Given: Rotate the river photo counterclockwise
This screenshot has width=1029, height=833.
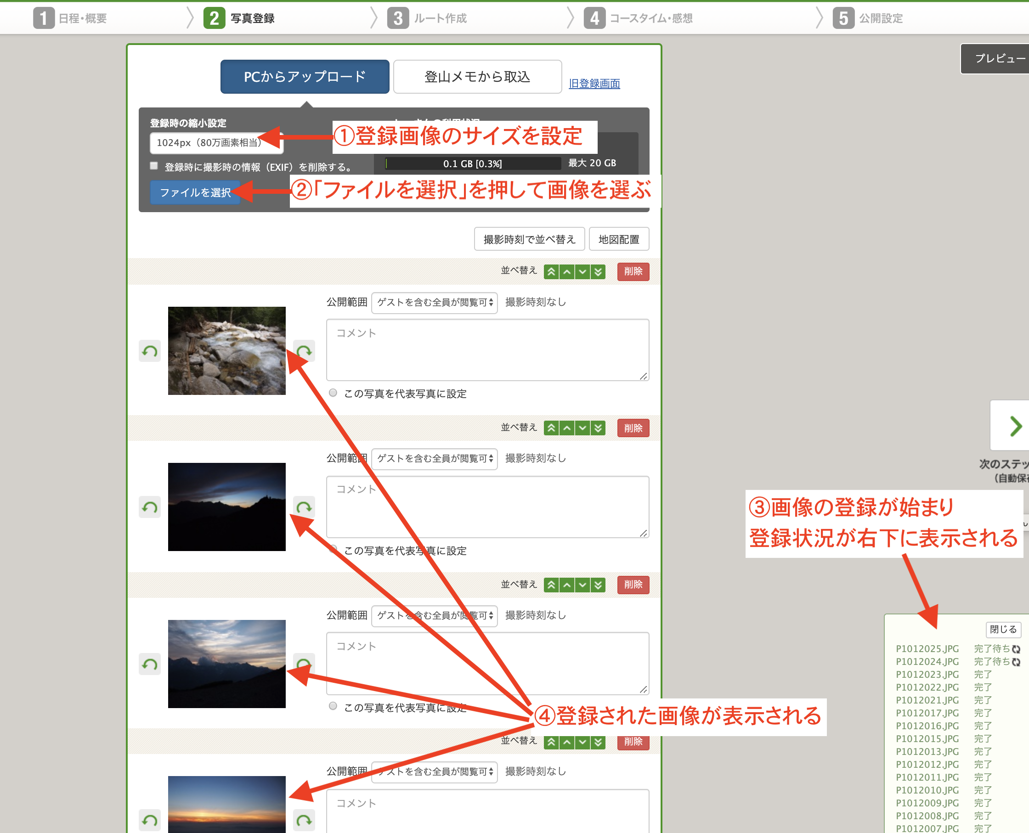Looking at the screenshot, I should pos(150,351).
